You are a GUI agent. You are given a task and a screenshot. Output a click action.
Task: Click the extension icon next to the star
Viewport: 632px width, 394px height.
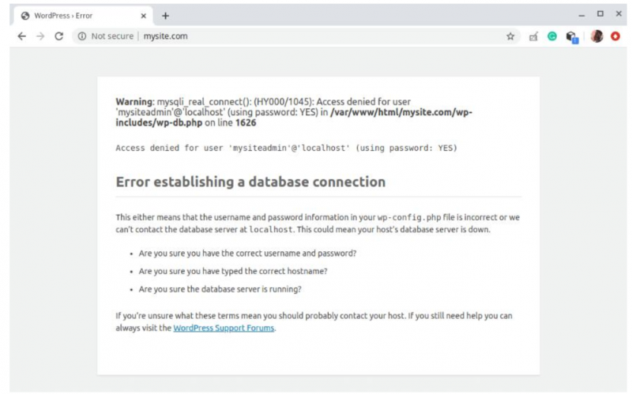533,36
